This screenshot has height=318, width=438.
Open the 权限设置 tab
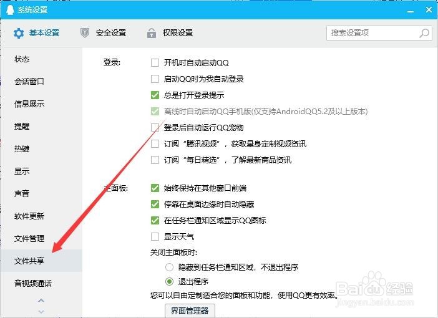170,33
